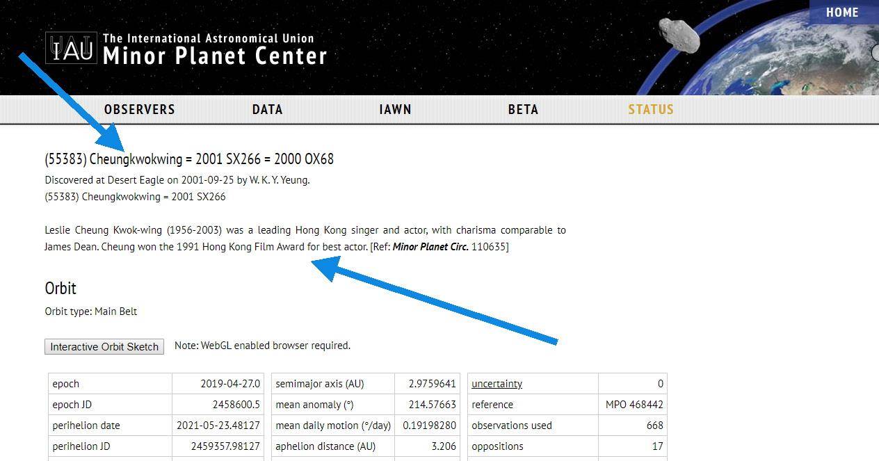The image size is (879, 461).
Task: Open the highlighted STATUS menu item
Action: pos(651,109)
